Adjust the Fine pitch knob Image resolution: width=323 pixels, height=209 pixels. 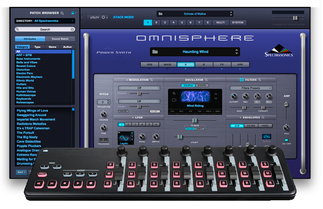[103, 128]
